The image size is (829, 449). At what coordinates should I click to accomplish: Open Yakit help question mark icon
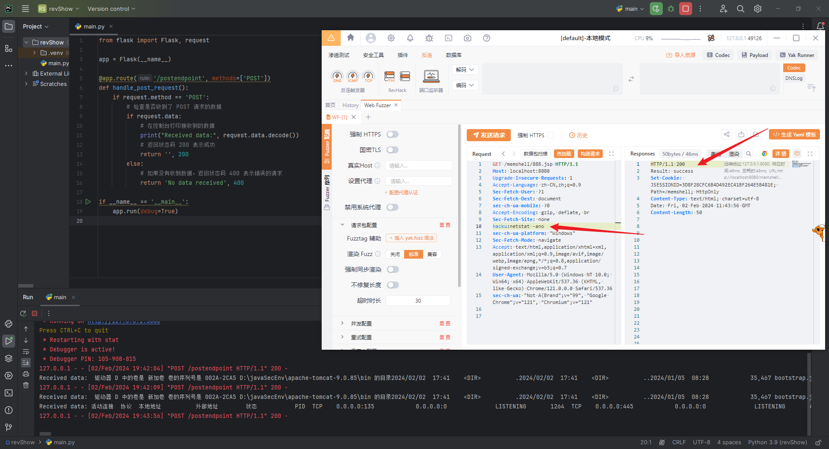click(x=487, y=38)
